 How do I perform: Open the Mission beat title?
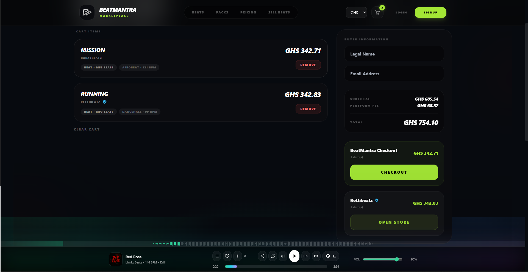pyautogui.click(x=93, y=50)
